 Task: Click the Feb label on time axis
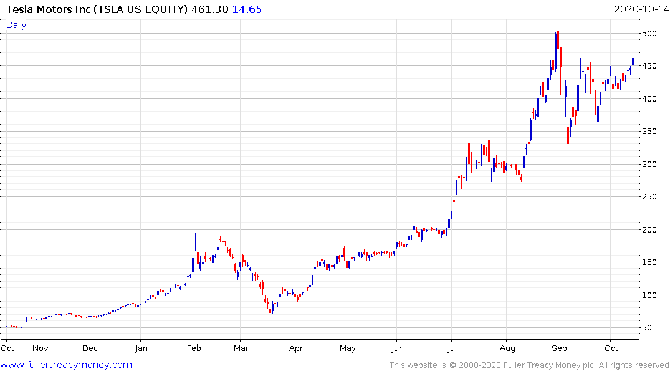[194, 348]
